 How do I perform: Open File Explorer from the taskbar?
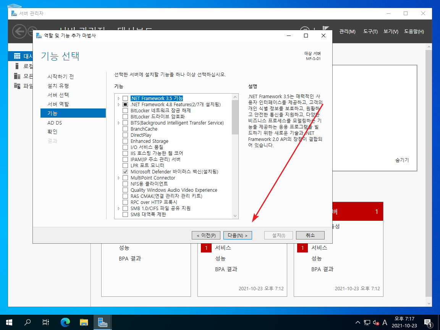click(84, 322)
